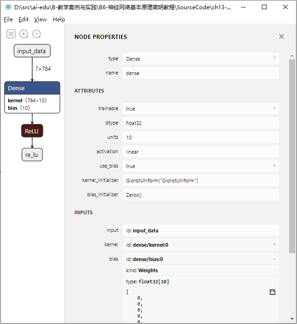
Task: Click the zoom in magnifier icon
Action: click(24, 34)
